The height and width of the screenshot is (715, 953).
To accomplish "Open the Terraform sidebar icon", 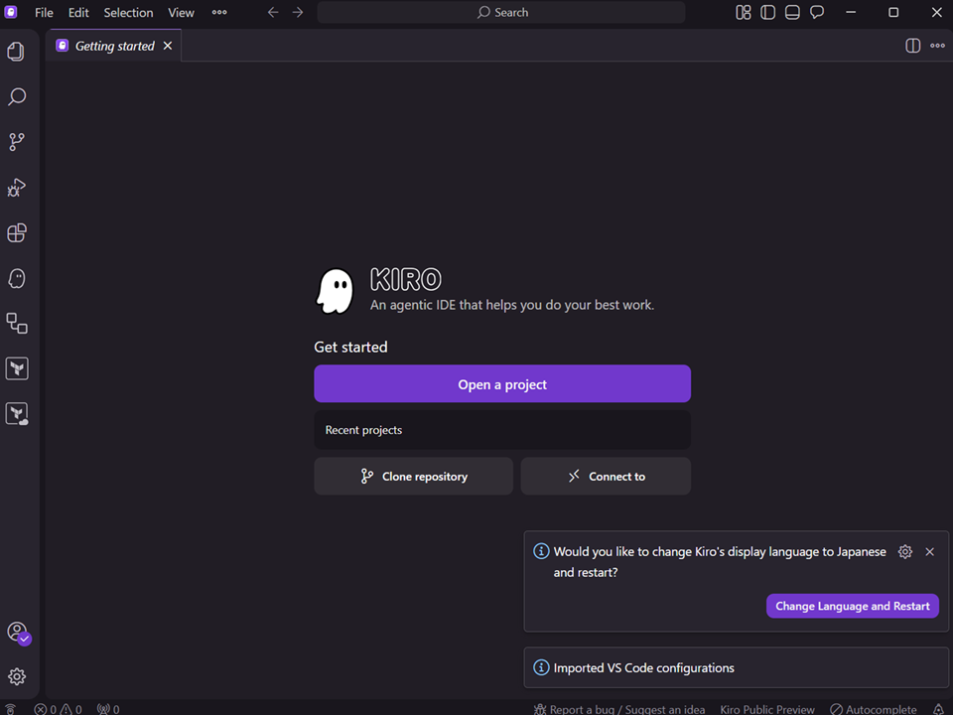I will [x=17, y=368].
